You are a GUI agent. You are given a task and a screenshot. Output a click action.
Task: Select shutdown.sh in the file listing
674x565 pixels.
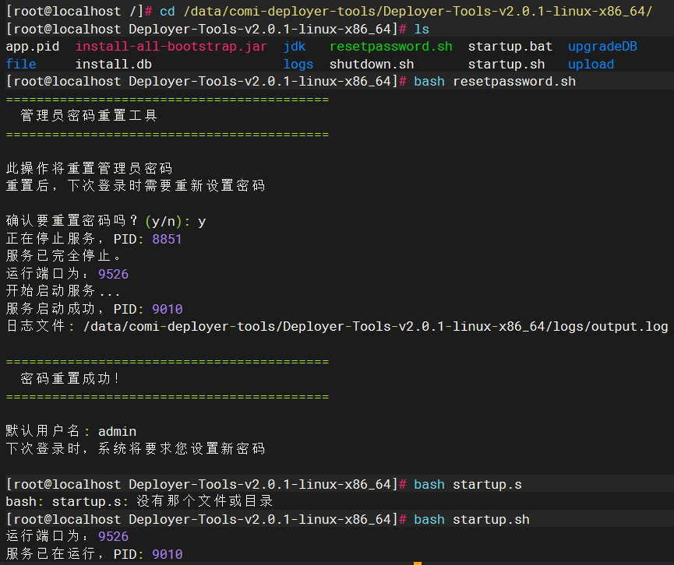[x=372, y=65]
